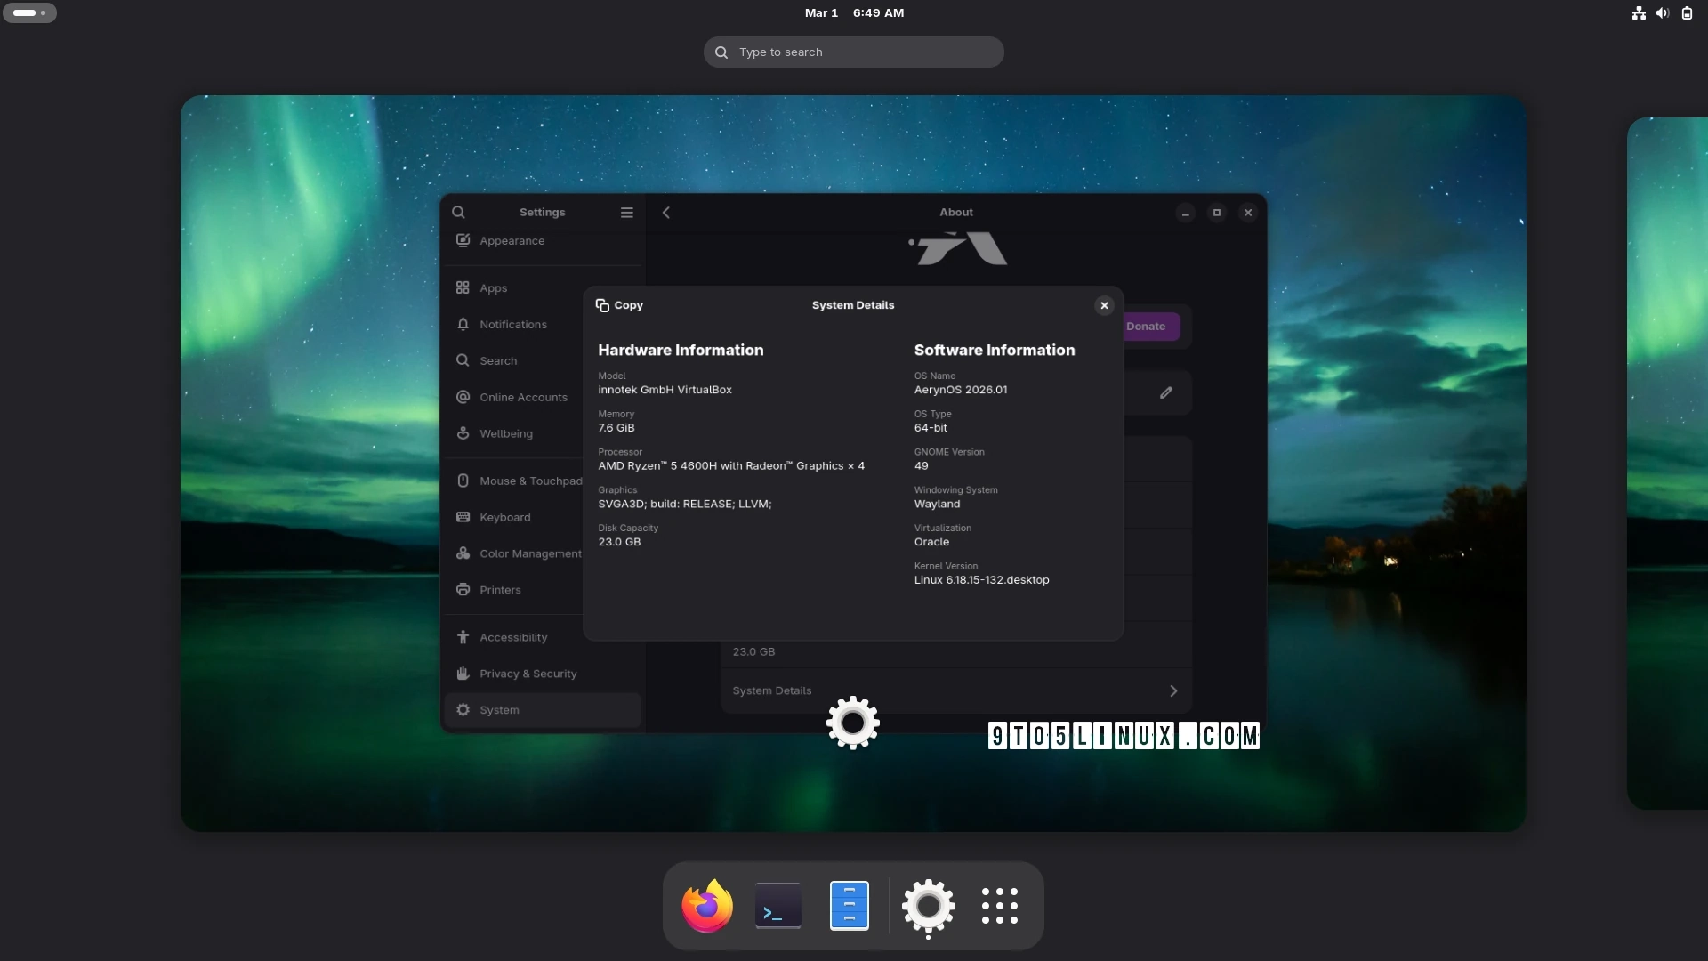Click the Type to search field

click(852, 52)
